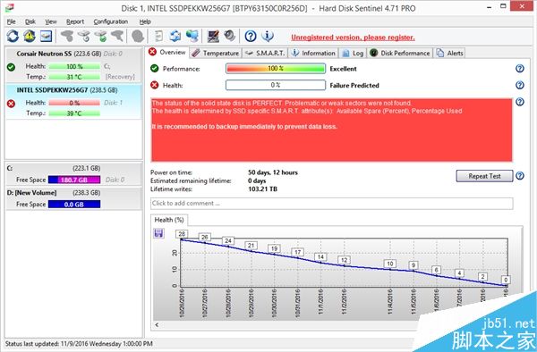Screen dimensions: 537x352
Task: Click the refresh disks toolbar icon
Action: tap(13, 36)
